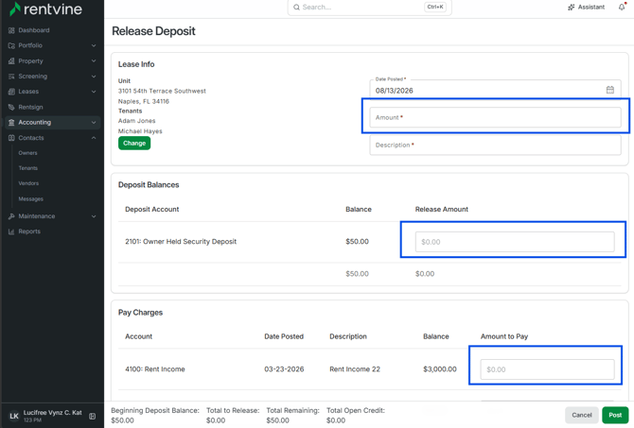Image resolution: width=634 pixels, height=428 pixels.
Task: Click the sidebar collapse icon near username
Action: click(x=92, y=416)
